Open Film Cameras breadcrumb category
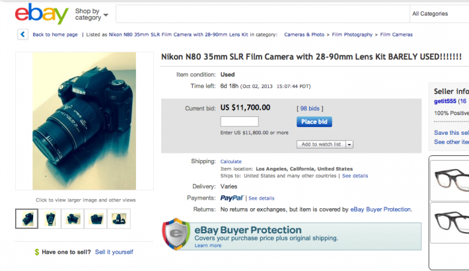The height and width of the screenshot is (271, 469). (396, 35)
